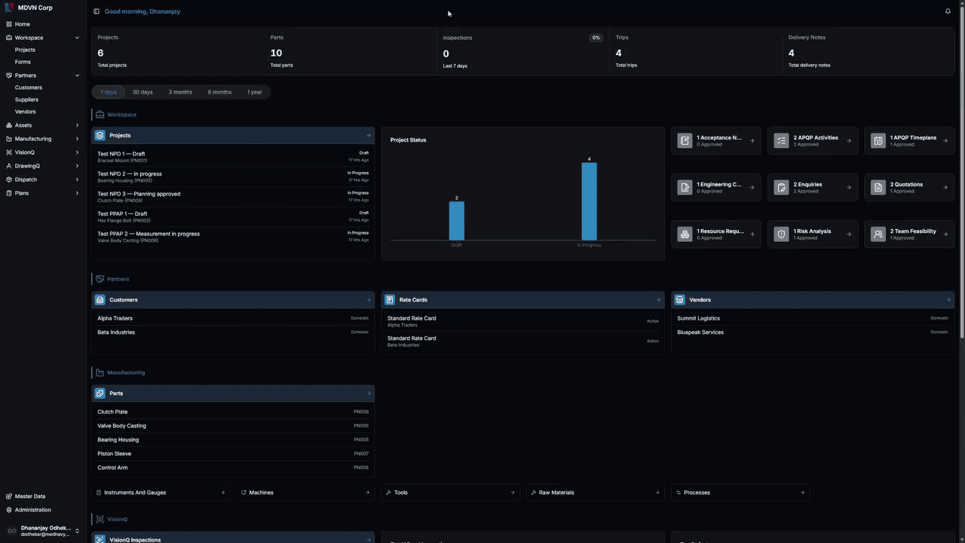965x543 pixels.
Task: Open the Machines link card
Action: 305,492
